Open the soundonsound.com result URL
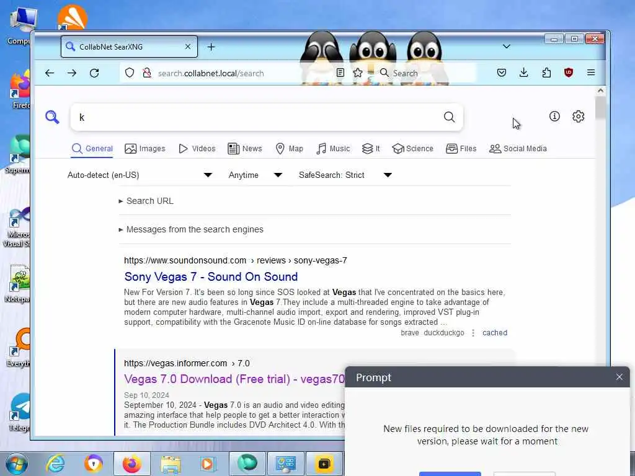The height and width of the screenshot is (476, 635). (x=235, y=261)
